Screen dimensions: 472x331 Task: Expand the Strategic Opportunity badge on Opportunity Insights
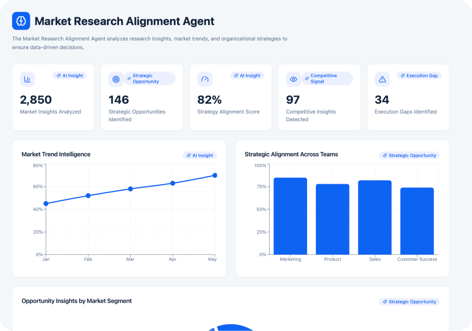click(409, 302)
